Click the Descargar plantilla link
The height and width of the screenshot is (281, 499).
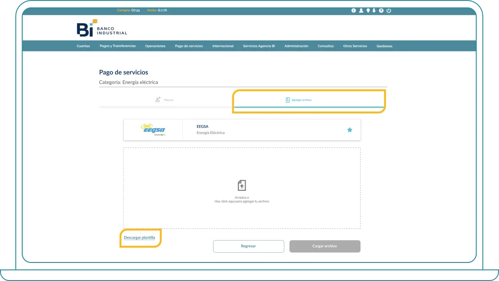[139, 238]
